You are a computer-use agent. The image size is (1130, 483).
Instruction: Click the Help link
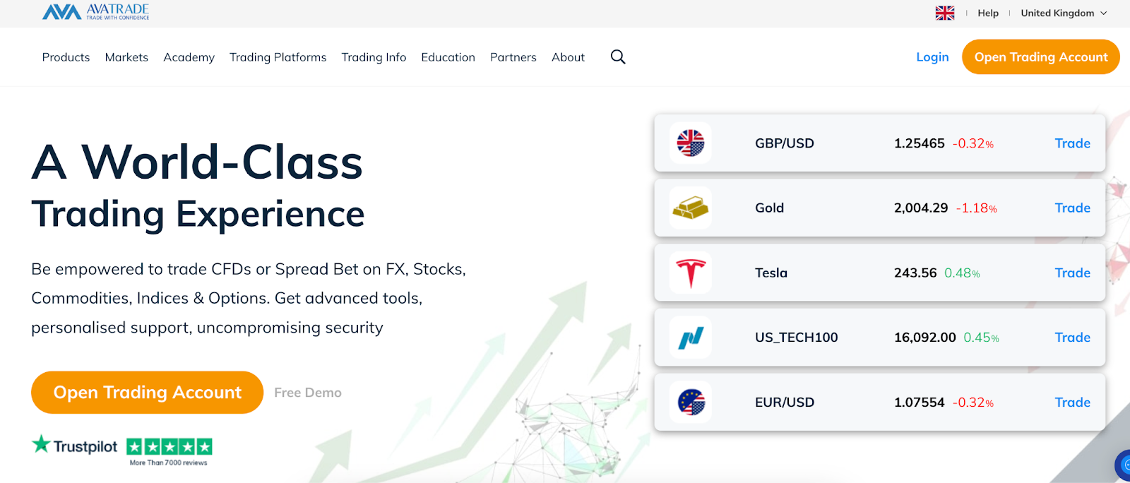click(988, 13)
